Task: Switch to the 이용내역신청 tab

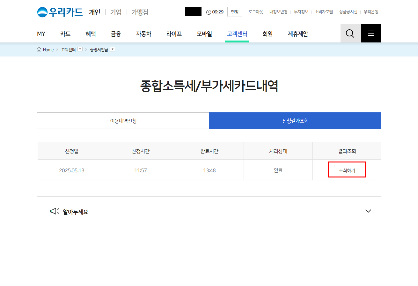Action: pyautogui.click(x=123, y=120)
